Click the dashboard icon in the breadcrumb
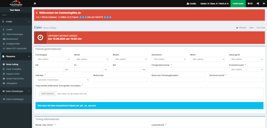The width and height of the screenshot is (267, 128). coord(237,28)
